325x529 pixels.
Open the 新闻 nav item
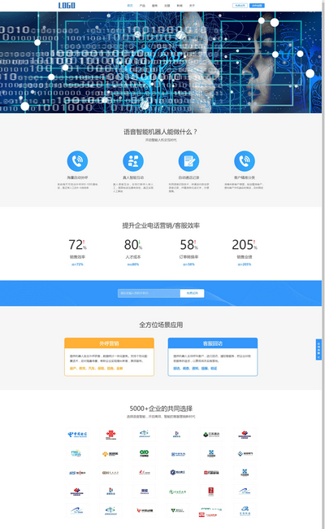[x=180, y=6]
